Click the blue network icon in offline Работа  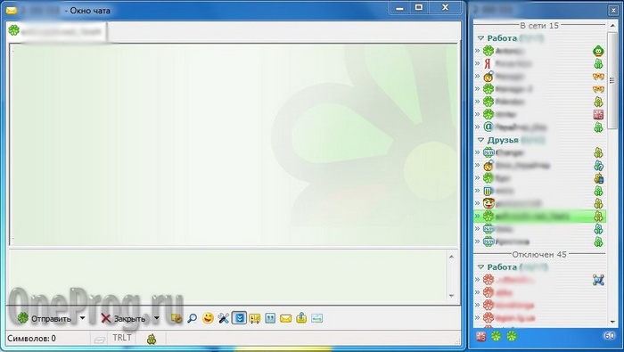pos(598,280)
